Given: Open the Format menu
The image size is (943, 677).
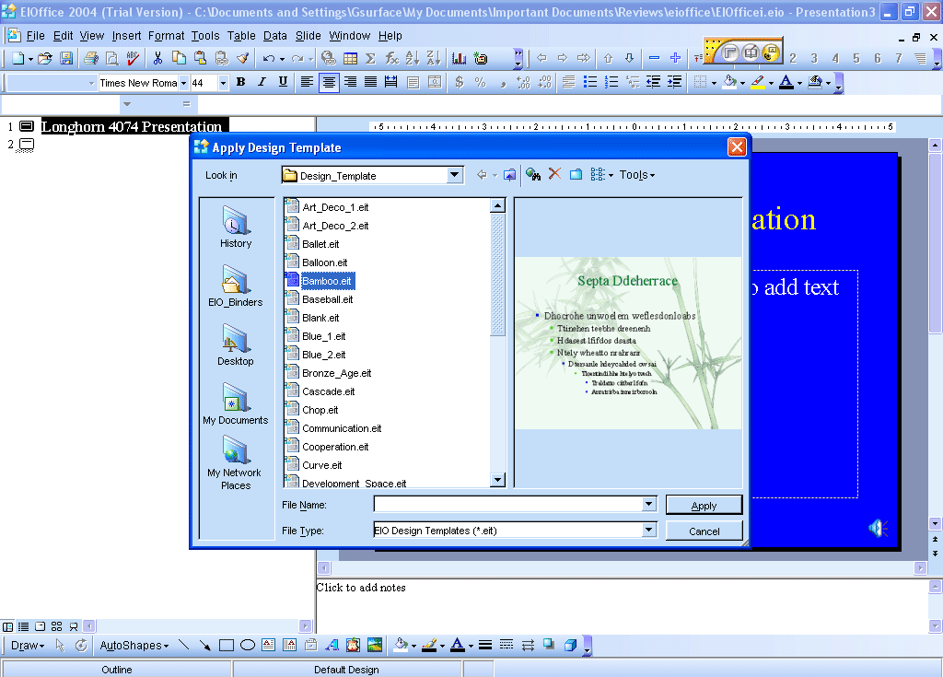Looking at the screenshot, I should (166, 36).
